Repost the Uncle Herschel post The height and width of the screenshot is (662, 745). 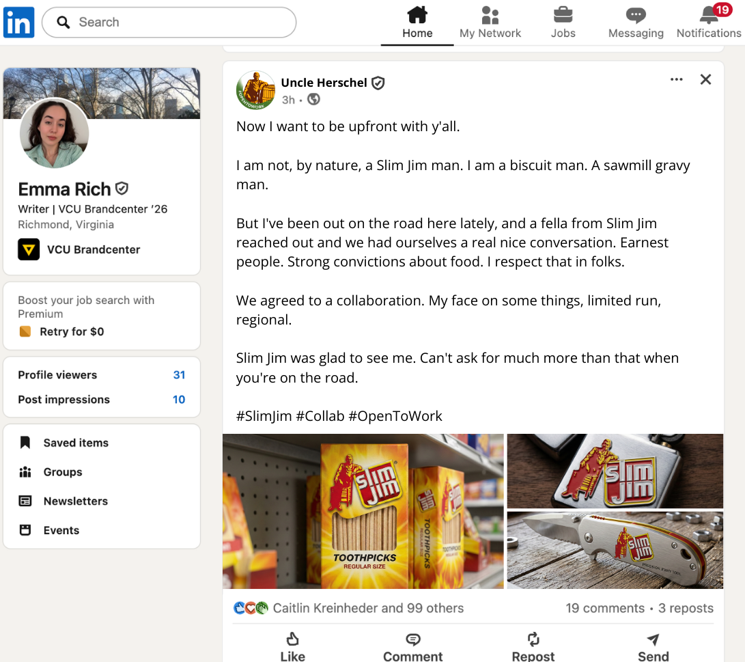coord(533,647)
